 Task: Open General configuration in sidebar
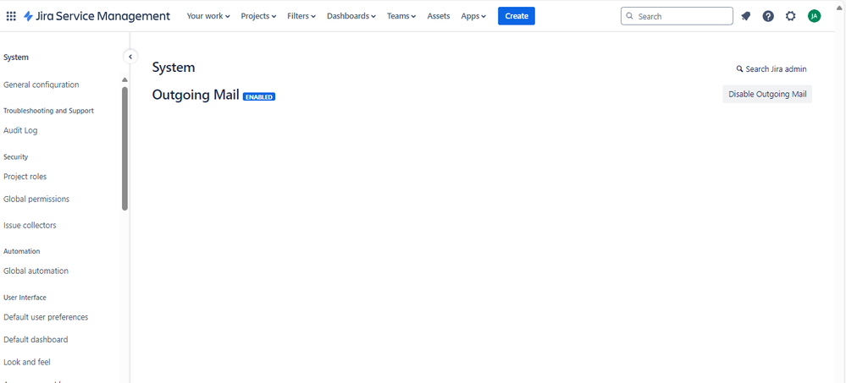pos(41,85)
